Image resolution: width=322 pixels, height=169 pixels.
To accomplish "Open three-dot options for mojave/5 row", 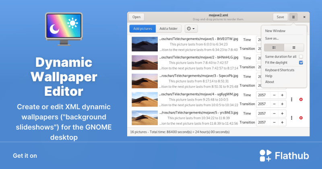I will (x=291, y=118).
